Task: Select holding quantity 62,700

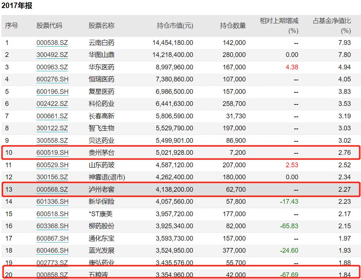Action: [236, 190]
